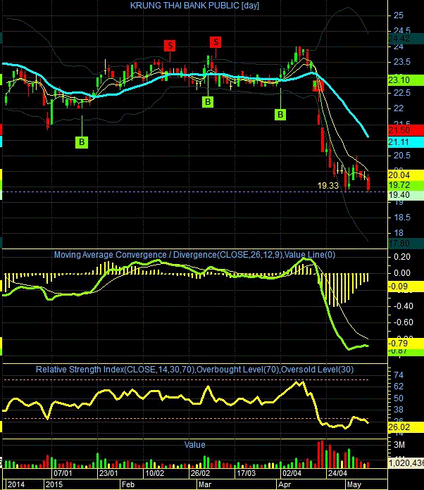Image resolution: width=424 pixels, height=490 pixels.
Task: Click the 17.80 lower band price tag
Action: (x=406, y=243)
